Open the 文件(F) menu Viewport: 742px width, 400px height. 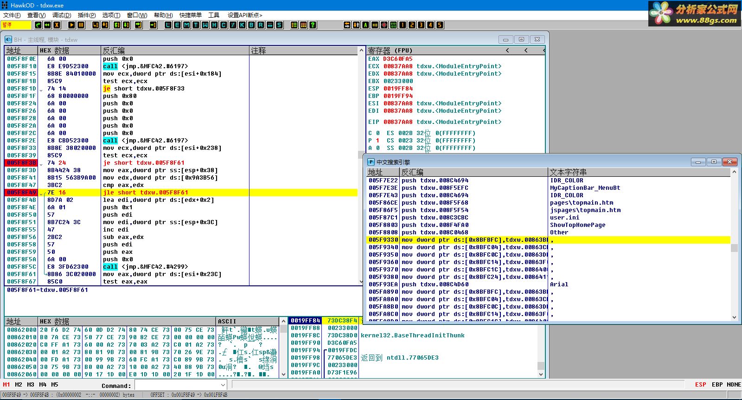tap(12, 15)
